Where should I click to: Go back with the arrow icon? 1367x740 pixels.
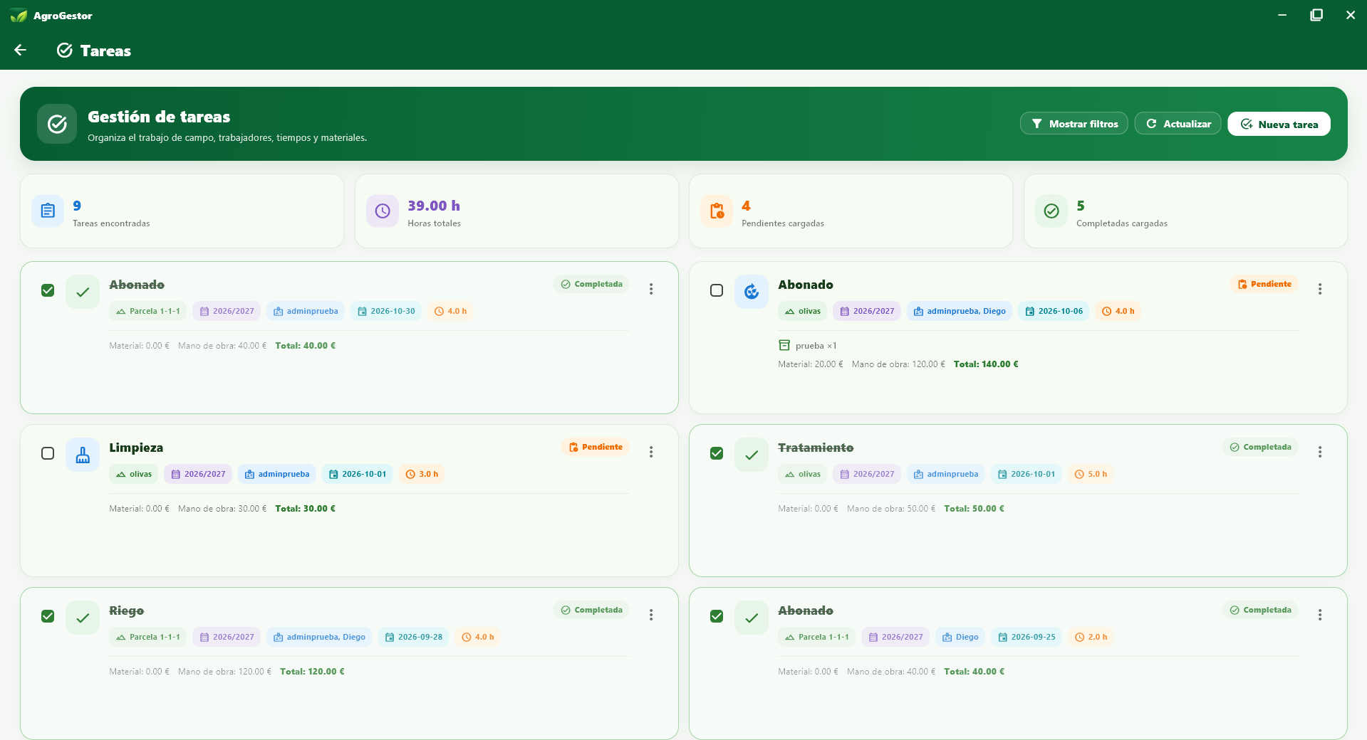click(x=20, y=50)
